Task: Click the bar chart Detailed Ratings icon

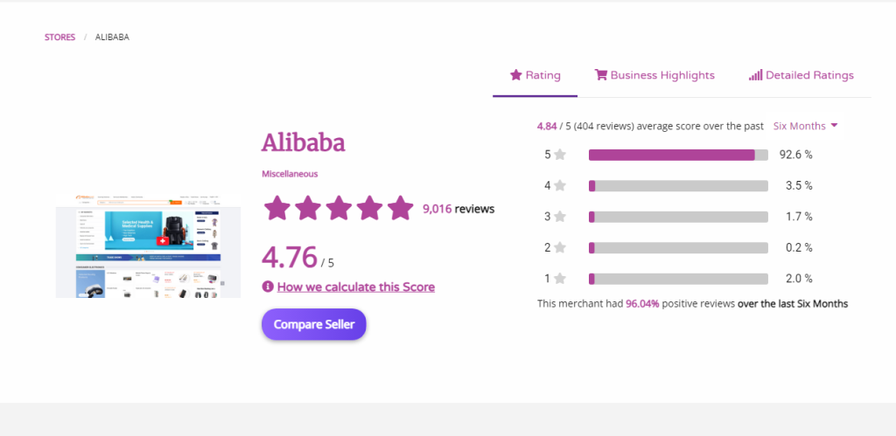Action: [755, 75]
